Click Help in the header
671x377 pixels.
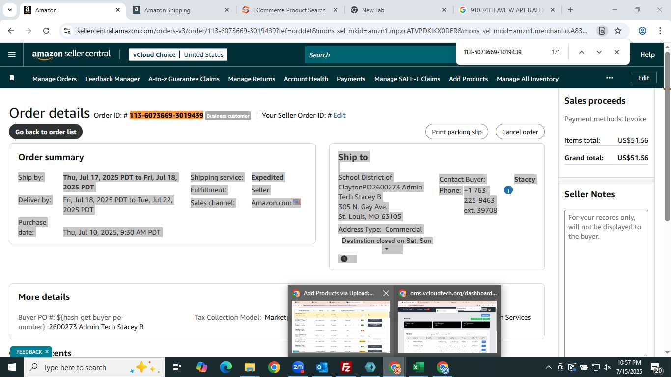(x=647, y=54)
